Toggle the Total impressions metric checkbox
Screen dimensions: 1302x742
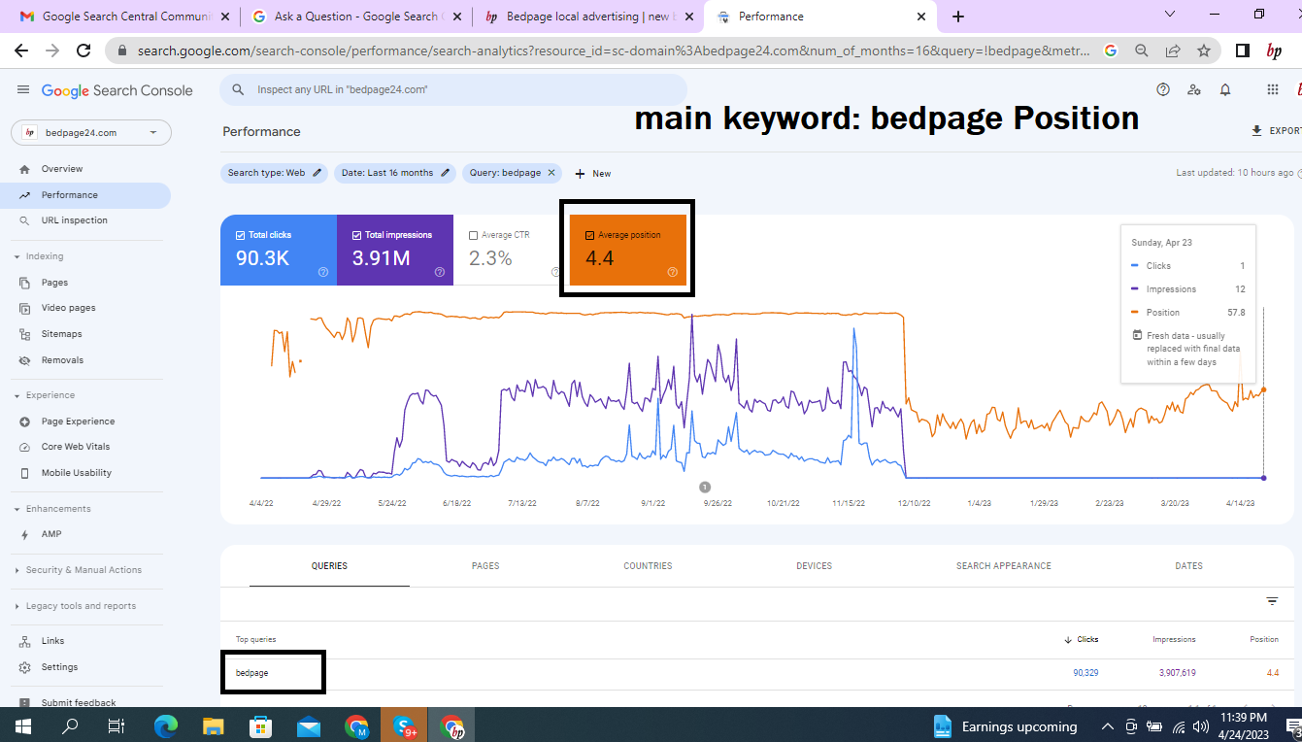point(356,235)
